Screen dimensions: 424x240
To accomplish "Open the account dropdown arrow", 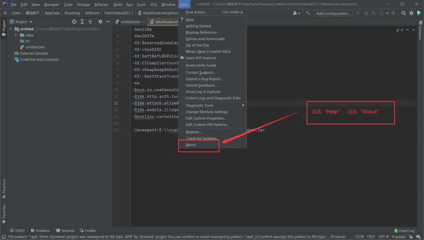I will click(299, 13).
